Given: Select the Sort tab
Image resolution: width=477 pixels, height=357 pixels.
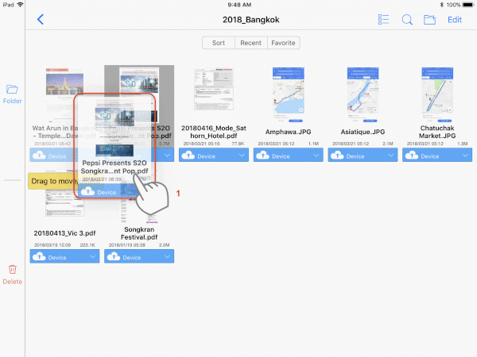Looking at the screenshot, I should click(219, 43).
